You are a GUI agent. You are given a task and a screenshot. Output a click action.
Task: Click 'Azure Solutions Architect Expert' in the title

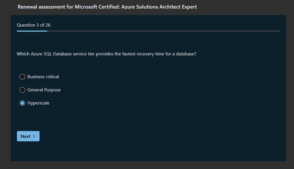159,7
